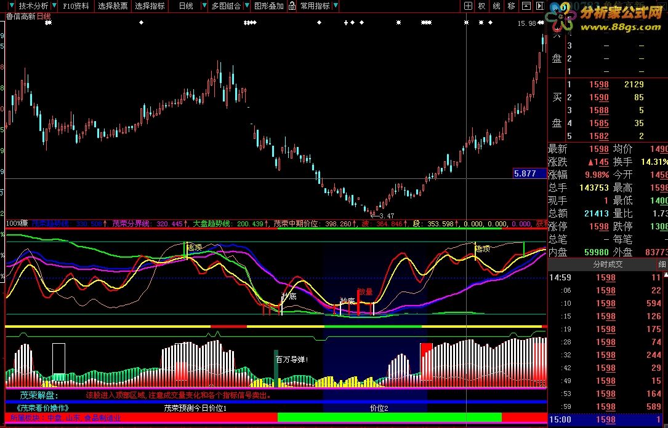Click the :32 tick row with volume 244
The height and width of the screenshot is (428, 668).
(x=605, y=355)
